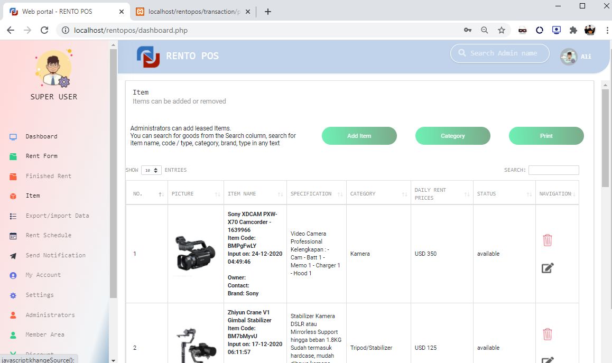
Task: Click the Administrators person icon
Action: coord(13,315)
